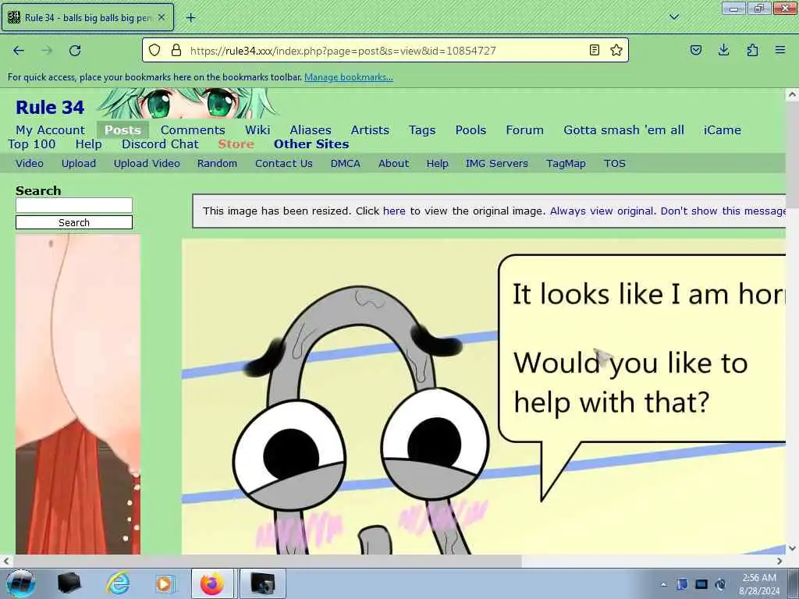Click the horizontal scrollbar left arrow

(x=6, y=562)
